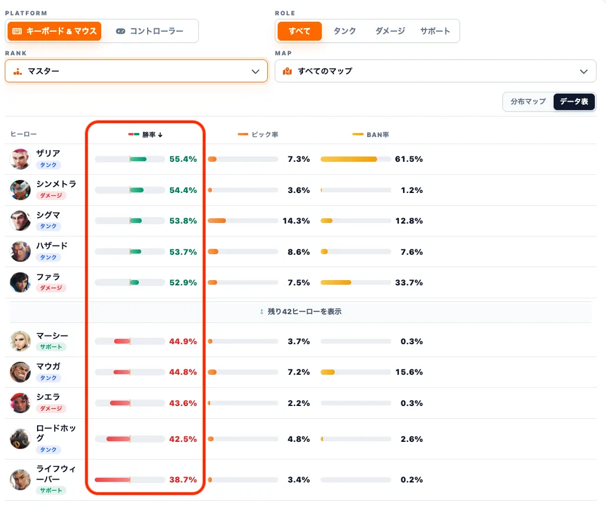This screenshot has width=606, height=506.
Task: Click the 38.7% win rate value
Action: (x=183, y=480)
